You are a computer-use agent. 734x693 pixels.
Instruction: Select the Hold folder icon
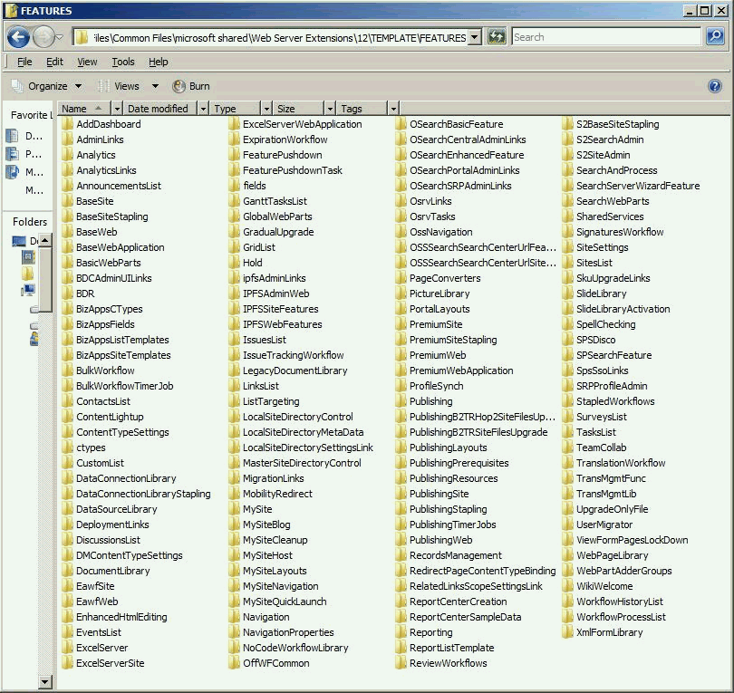coord(234,263)
